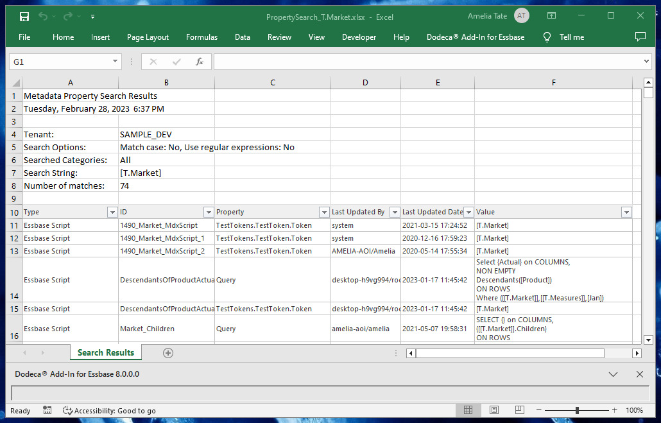Click the Comments speech bubble icon

coord(640,37)
